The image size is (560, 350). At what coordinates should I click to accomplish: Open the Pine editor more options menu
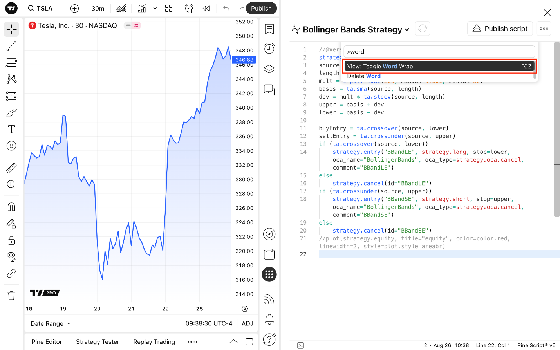point(544,29)
